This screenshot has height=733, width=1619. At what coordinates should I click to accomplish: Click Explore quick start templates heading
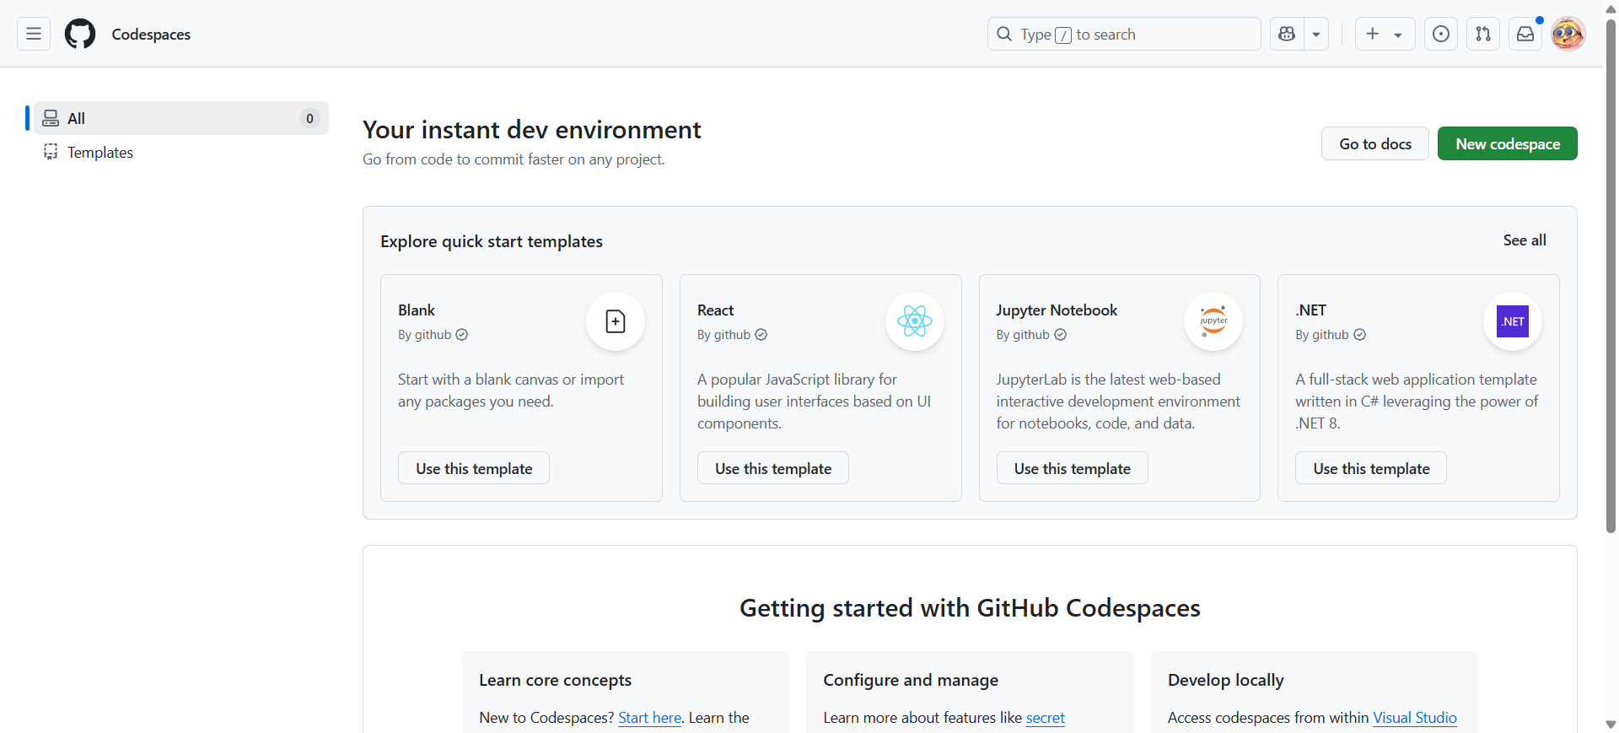pos(492,241)
